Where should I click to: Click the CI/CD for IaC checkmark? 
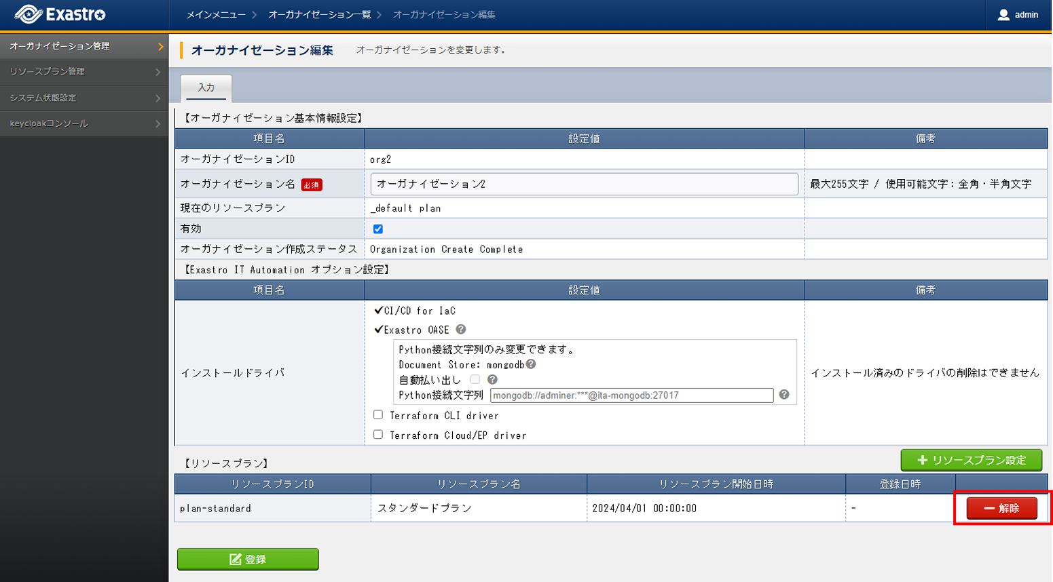click(379, 311)
